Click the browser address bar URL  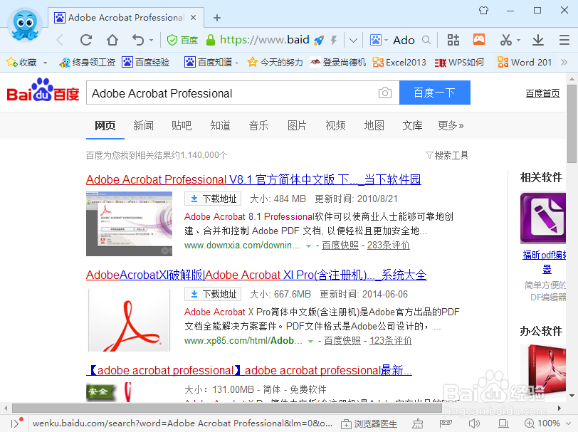pyautogui.click(x=264, y=40)
